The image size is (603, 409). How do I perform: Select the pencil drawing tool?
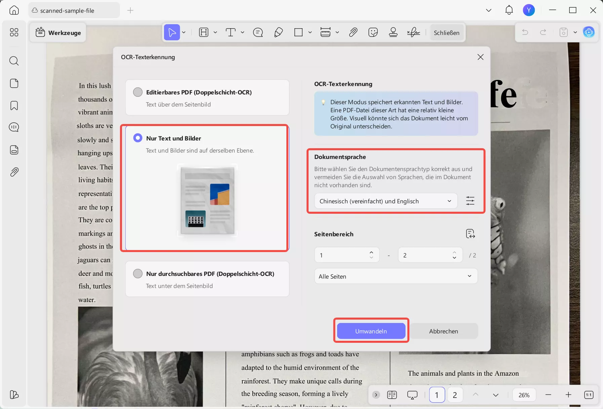point(278,32)
